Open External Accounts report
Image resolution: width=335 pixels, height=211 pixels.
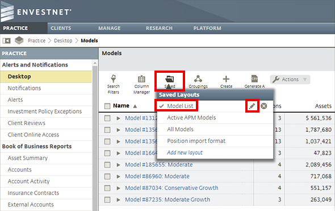(x=31, y=205)
